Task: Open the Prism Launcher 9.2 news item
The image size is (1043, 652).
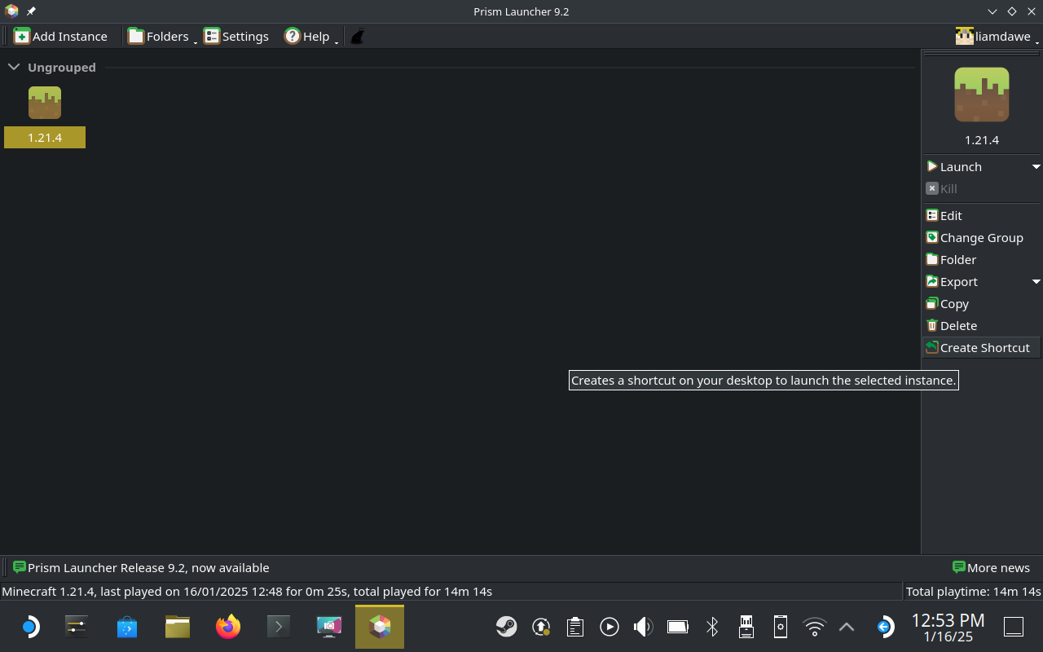Action: tap(147, 567)
